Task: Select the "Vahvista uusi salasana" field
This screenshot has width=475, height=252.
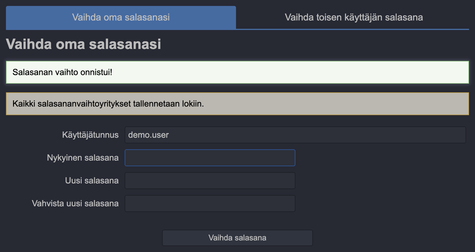Action: [x=210, y=203]
